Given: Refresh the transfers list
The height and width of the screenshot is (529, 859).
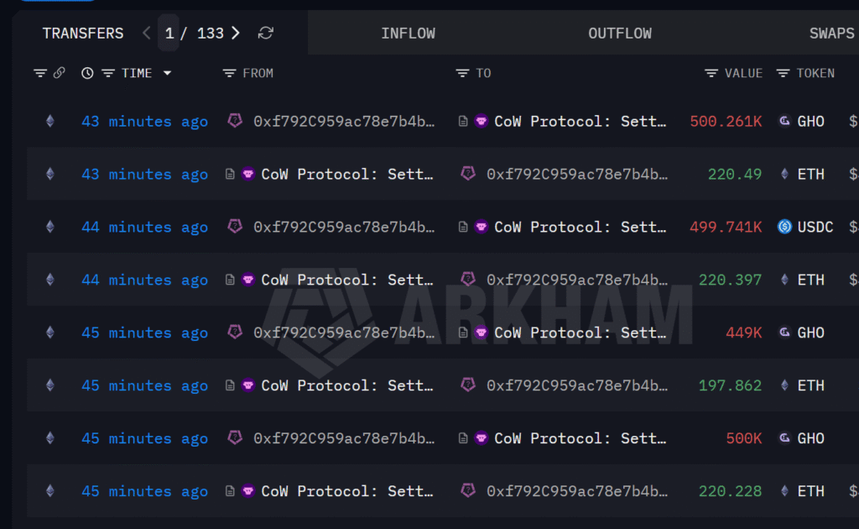Looking at the screenshot, I should pyautogui.click(x=266, y=33).
